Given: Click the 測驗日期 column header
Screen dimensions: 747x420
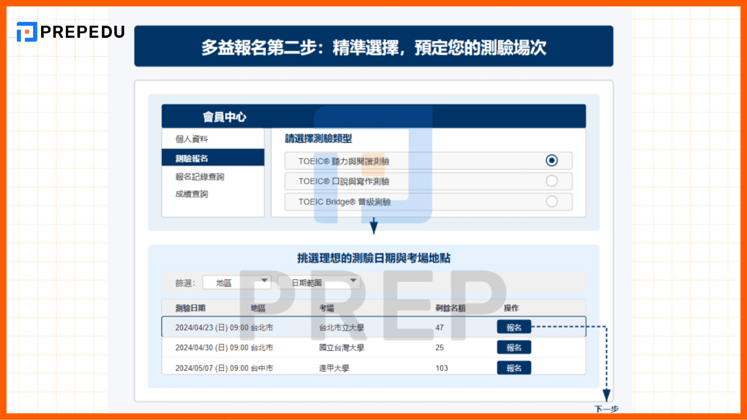Looking at the screenshot, I should 191,308.
